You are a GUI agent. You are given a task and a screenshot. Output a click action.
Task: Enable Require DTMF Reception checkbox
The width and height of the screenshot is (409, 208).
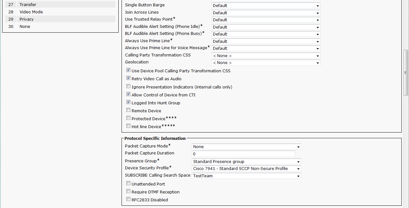pyautogui.click(x=129, y=191)
